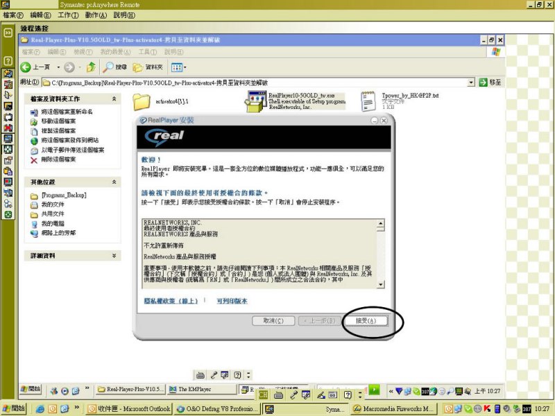The width and height of the screenshot is (555, 416).
Task: Switch to the Real-Player-Plus-V10.5 remote taskbar button
Action: tap(130, 389)
